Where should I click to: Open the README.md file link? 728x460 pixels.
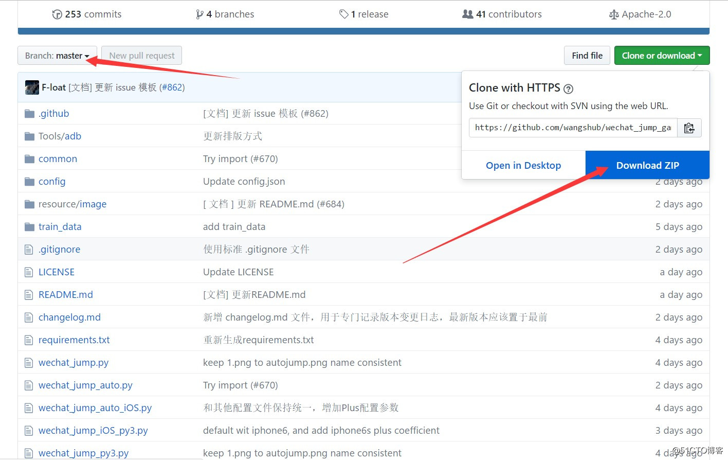(66, 295)
